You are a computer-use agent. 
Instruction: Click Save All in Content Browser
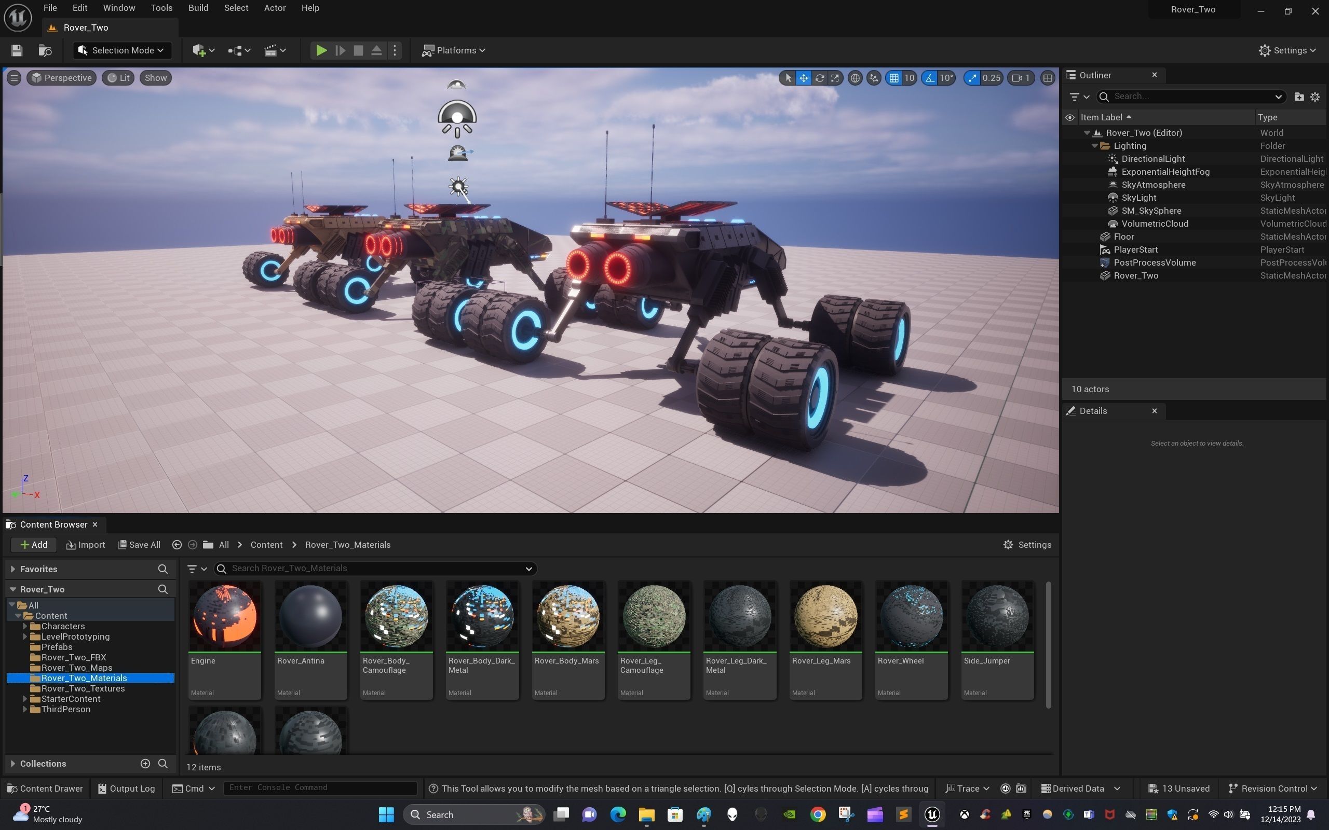139,545
